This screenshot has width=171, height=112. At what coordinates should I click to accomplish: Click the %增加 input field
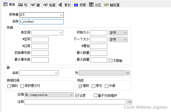[x=99, y=46]
